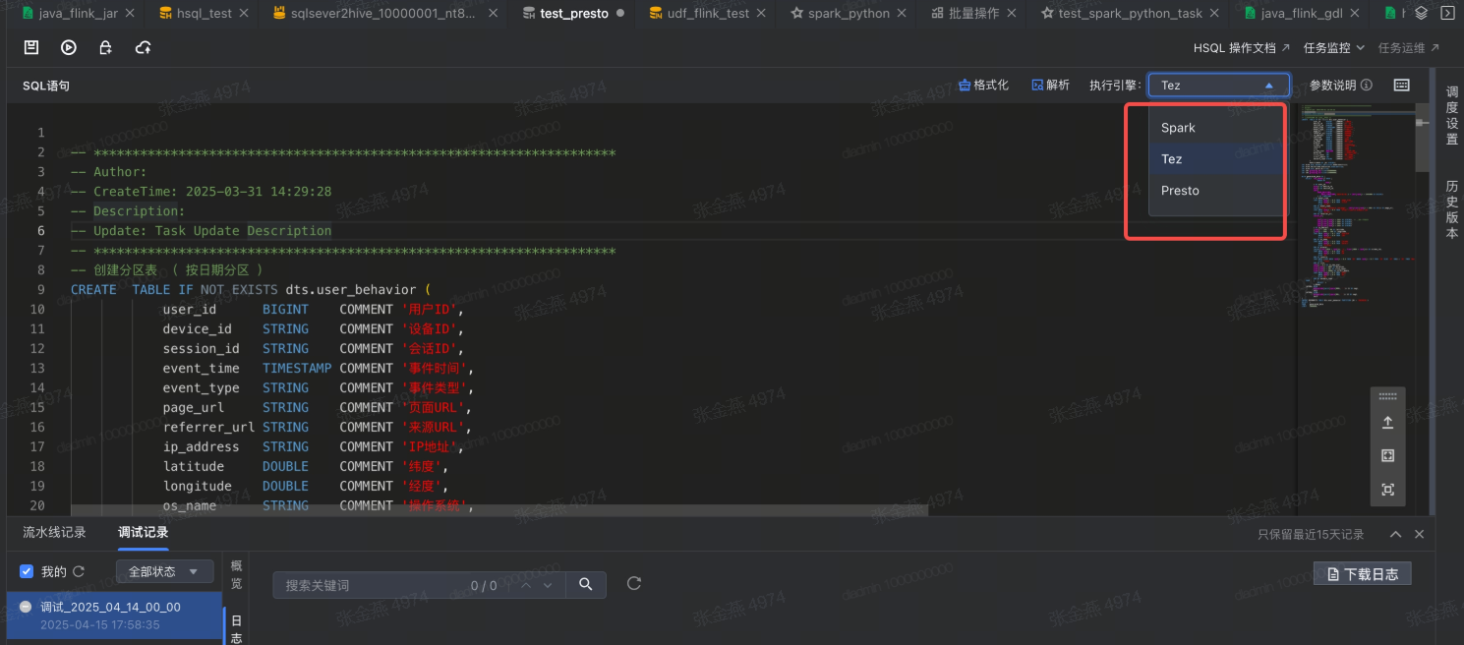The image size is (1464, 645).
Task: Open the 调度设置 side panel
Action: [1452, 116]
